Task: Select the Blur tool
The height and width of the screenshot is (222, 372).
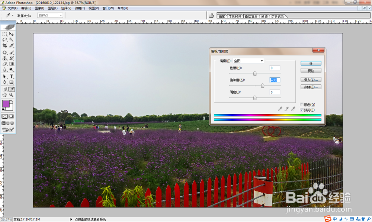Action: pyautogui.click(x=5, y=70)
